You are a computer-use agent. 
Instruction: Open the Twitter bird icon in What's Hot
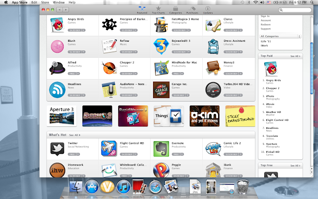point(57,149)
